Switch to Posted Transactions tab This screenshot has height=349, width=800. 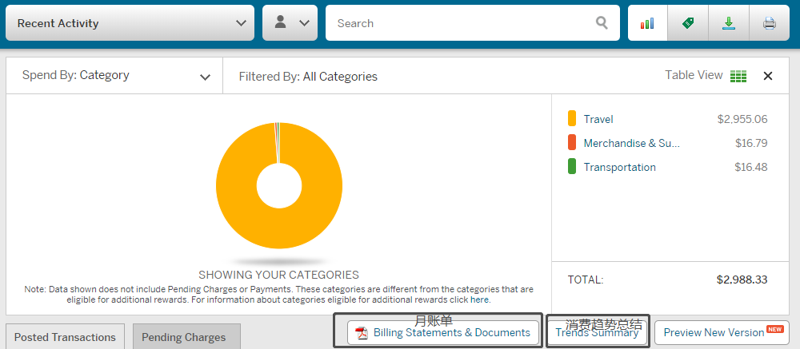click(65, 337)
